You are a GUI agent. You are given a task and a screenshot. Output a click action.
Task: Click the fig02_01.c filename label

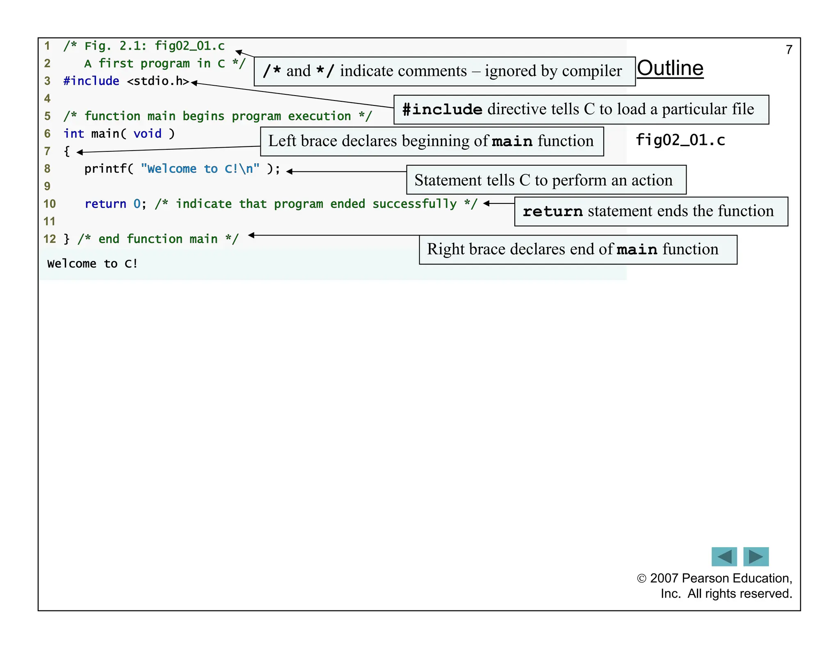point(680,140)
